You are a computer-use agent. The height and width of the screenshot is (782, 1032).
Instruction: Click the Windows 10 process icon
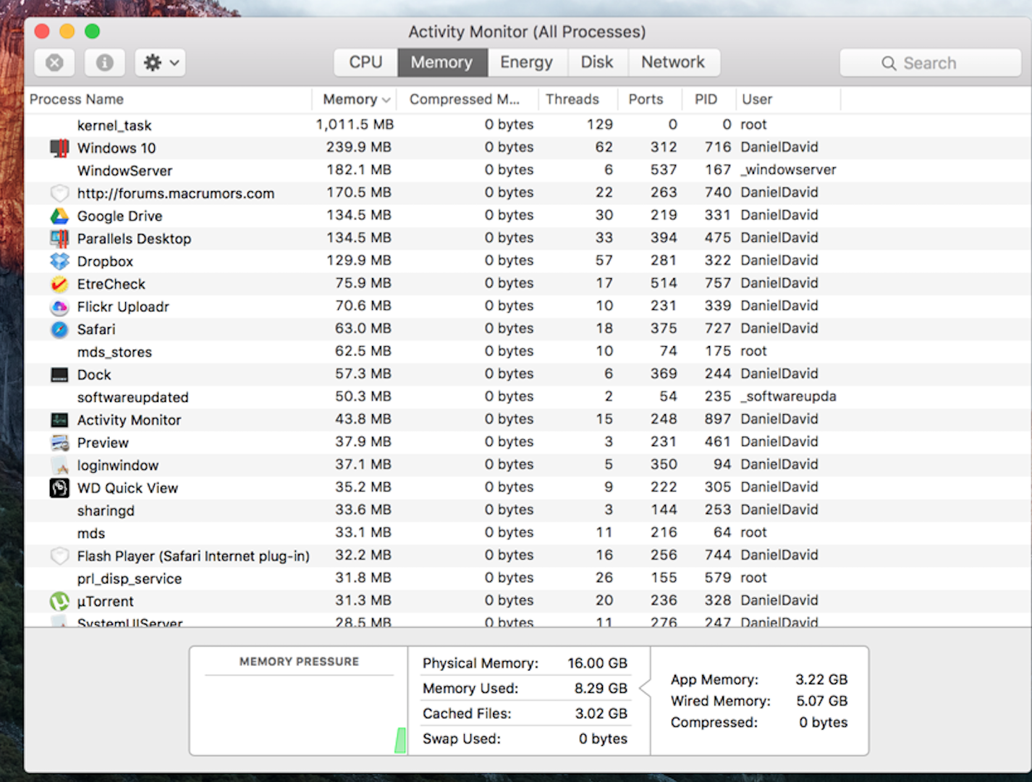pyautogui.click(x=59, y=148)
